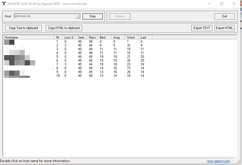The width and height of the screenshot is (242, 165).
Task: Click the WinMTR app icon in title bar
Action: [x=4, y=3]
